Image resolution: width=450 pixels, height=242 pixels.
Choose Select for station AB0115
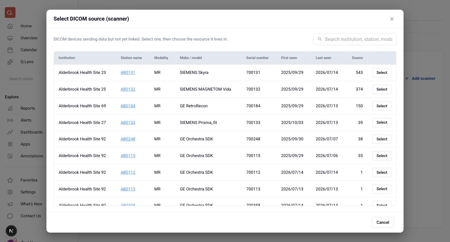coord(382,156)
